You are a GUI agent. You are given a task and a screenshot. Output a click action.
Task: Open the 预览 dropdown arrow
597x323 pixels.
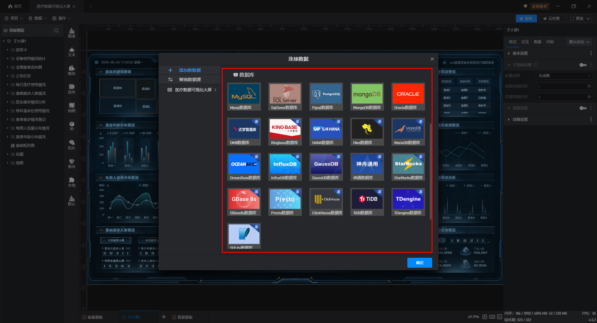tap(588, 19)
